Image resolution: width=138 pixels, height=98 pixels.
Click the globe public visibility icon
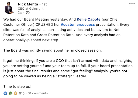(28, 13)
